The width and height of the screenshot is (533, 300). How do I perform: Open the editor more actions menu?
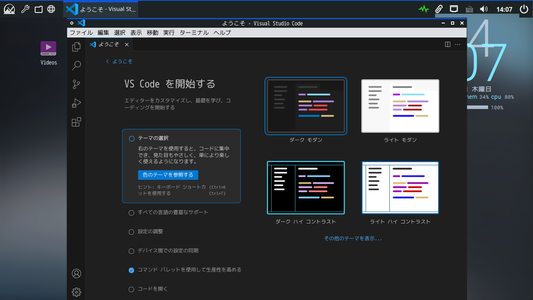tap(458, 45)
